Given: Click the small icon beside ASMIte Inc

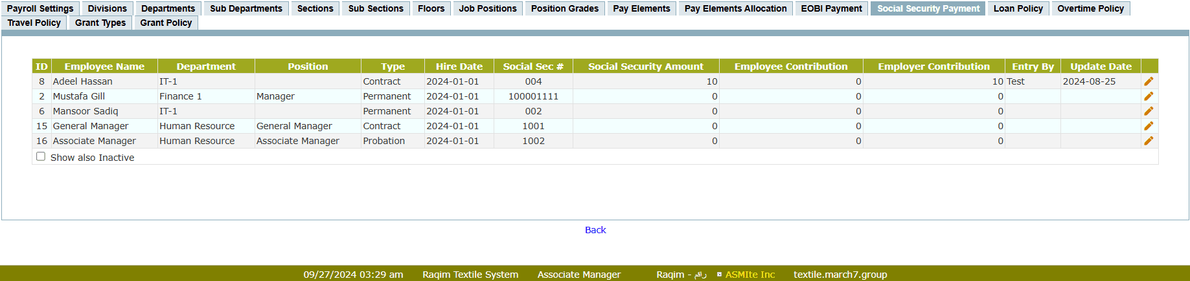Looking at the screenshot, I should click(719, 275).
